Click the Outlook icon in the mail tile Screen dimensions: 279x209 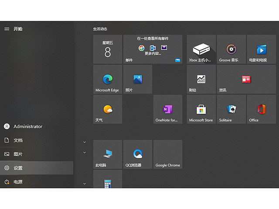pos(153,48)
